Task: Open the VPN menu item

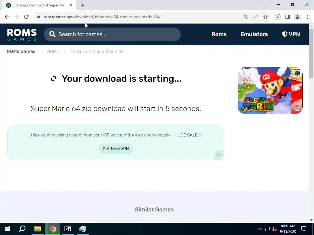Action: pyautogui.click(x=291, y=34)
